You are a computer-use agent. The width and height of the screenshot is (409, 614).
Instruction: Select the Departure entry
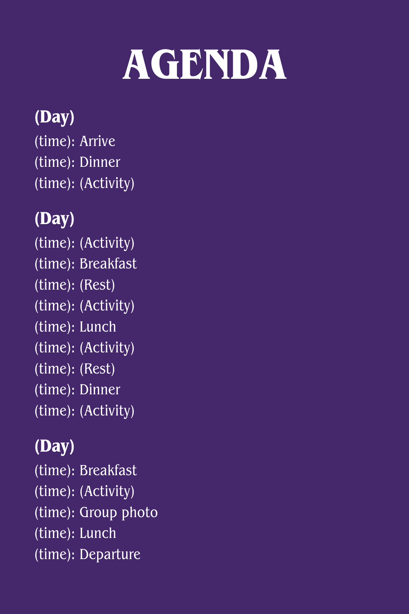point(88,554)
